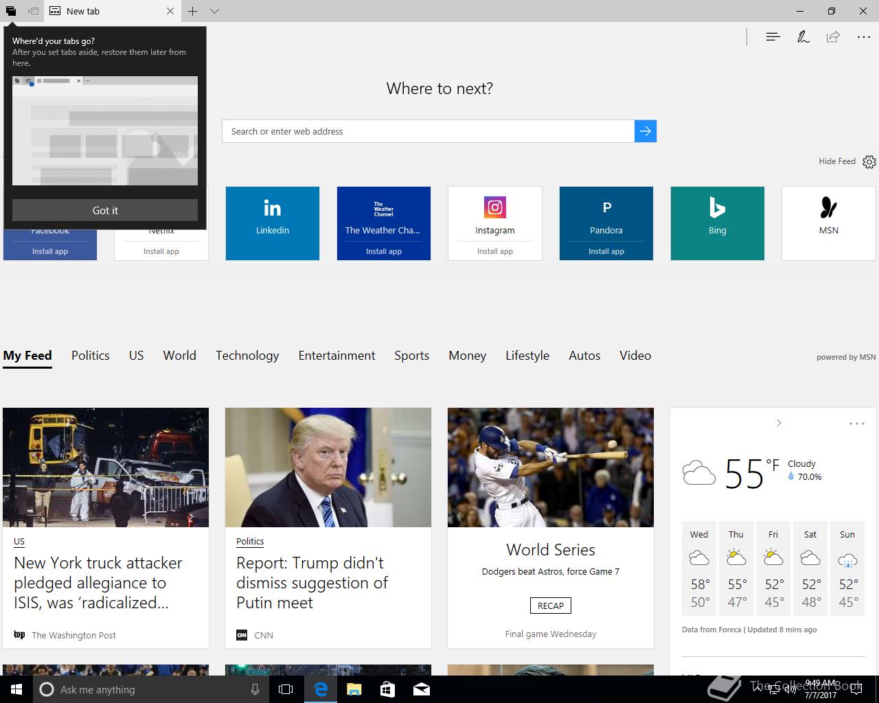This screenshot has width=879, height=703.
Task: Switch to the Politics feed tab
Action: point(91,356)
